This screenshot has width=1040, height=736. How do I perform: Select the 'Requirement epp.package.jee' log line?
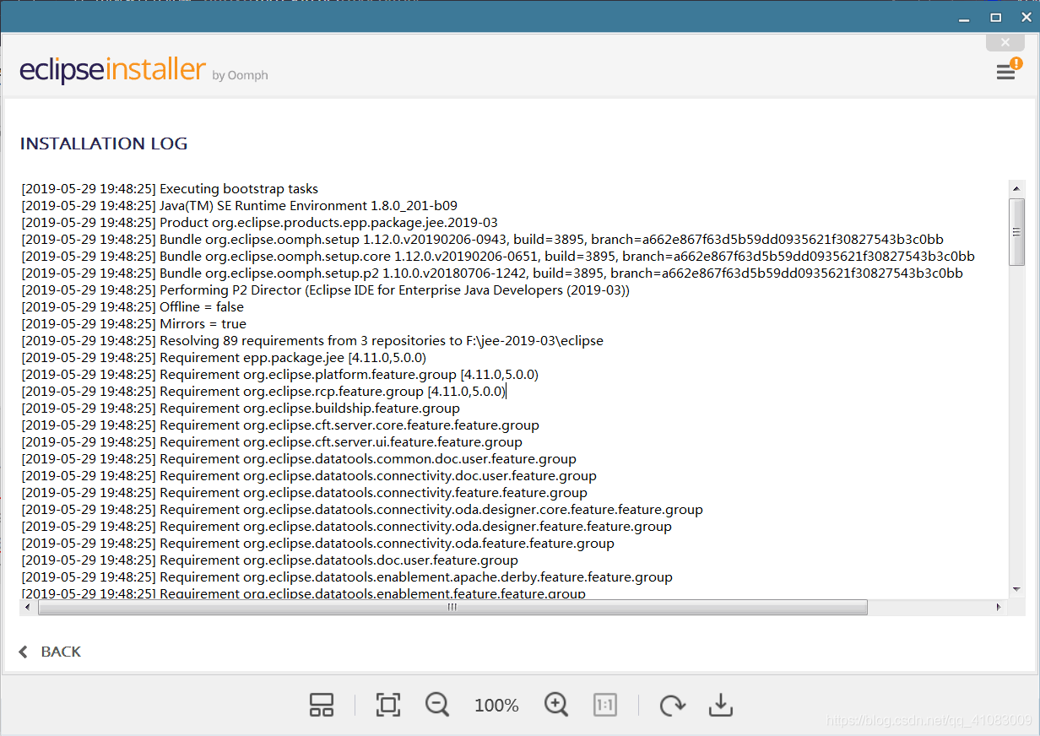coord(224,358)
